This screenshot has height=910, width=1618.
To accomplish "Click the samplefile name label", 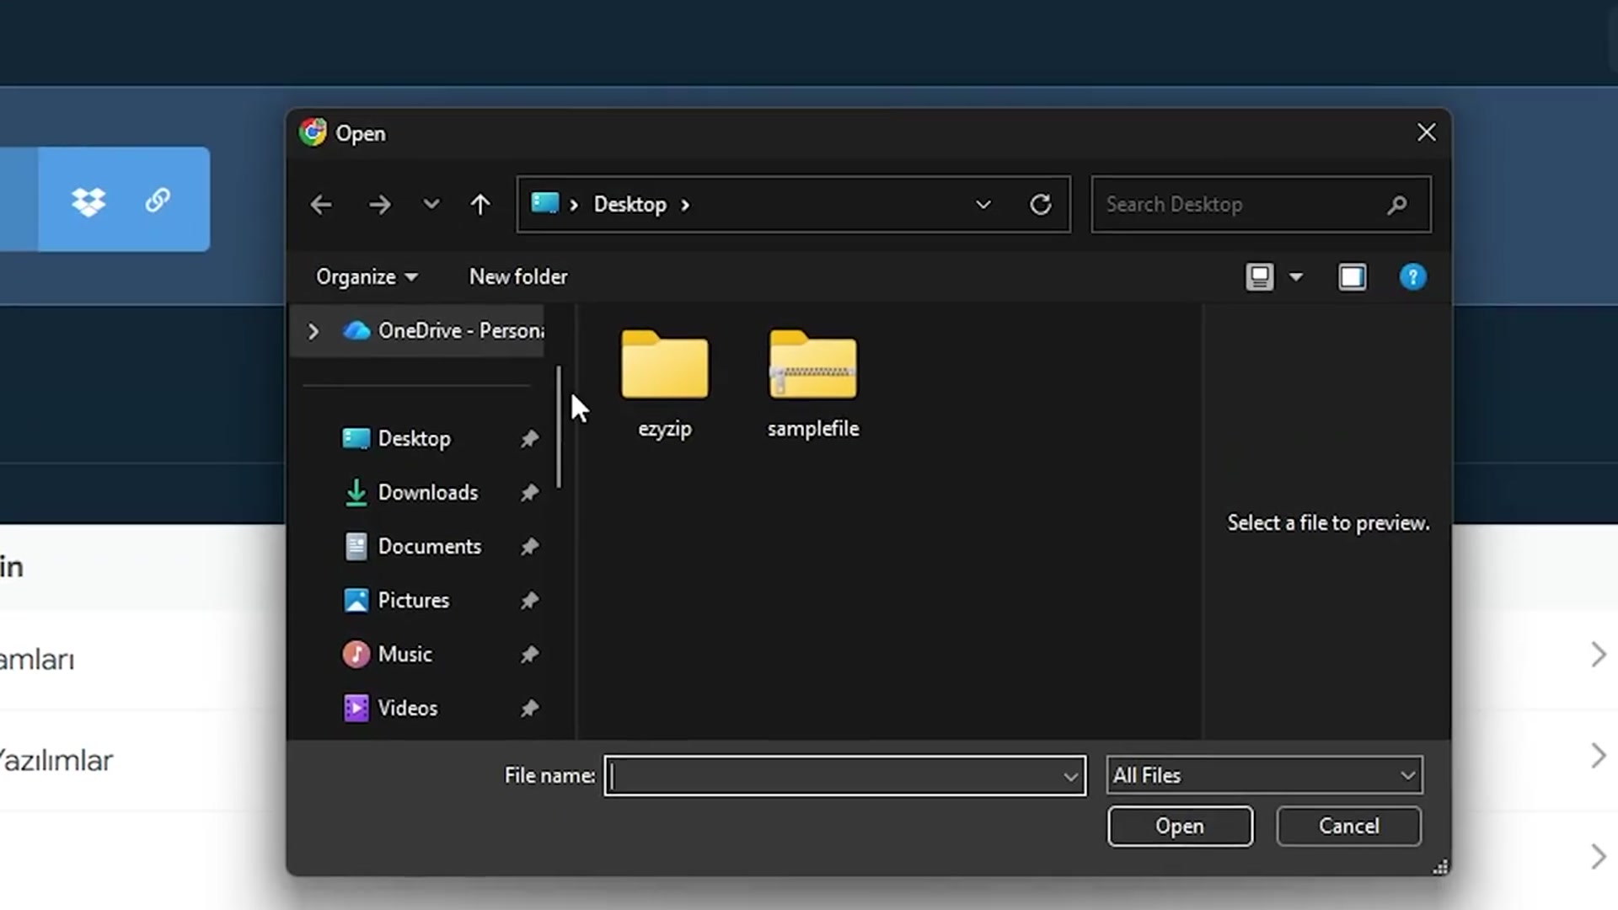I will 813,429.
